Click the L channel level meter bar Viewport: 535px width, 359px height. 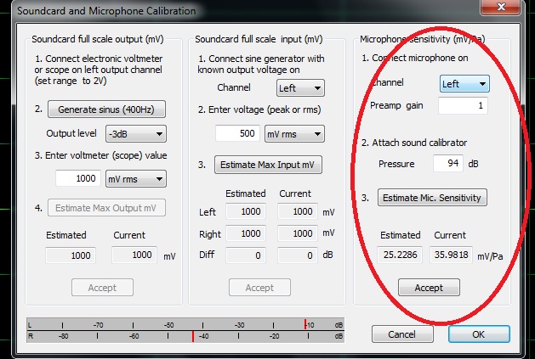(185, 324)
